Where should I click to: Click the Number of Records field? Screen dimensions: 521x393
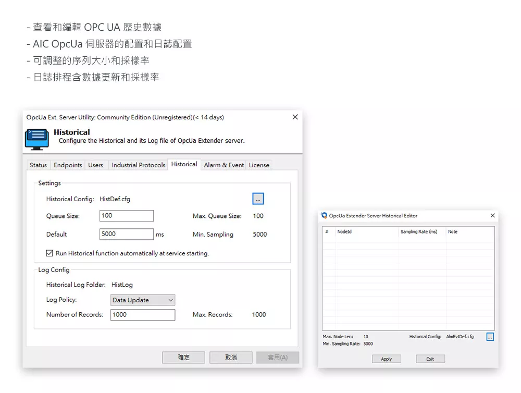pos(142,315)
